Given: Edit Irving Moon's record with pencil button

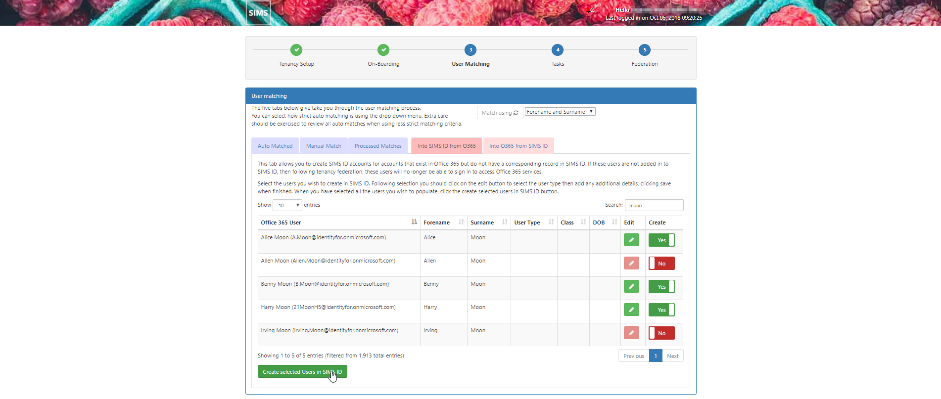Looking at the screenshot, I should (631, 333).
